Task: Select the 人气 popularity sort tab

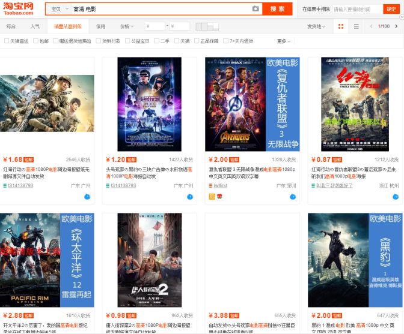Action: coord(35,26)
